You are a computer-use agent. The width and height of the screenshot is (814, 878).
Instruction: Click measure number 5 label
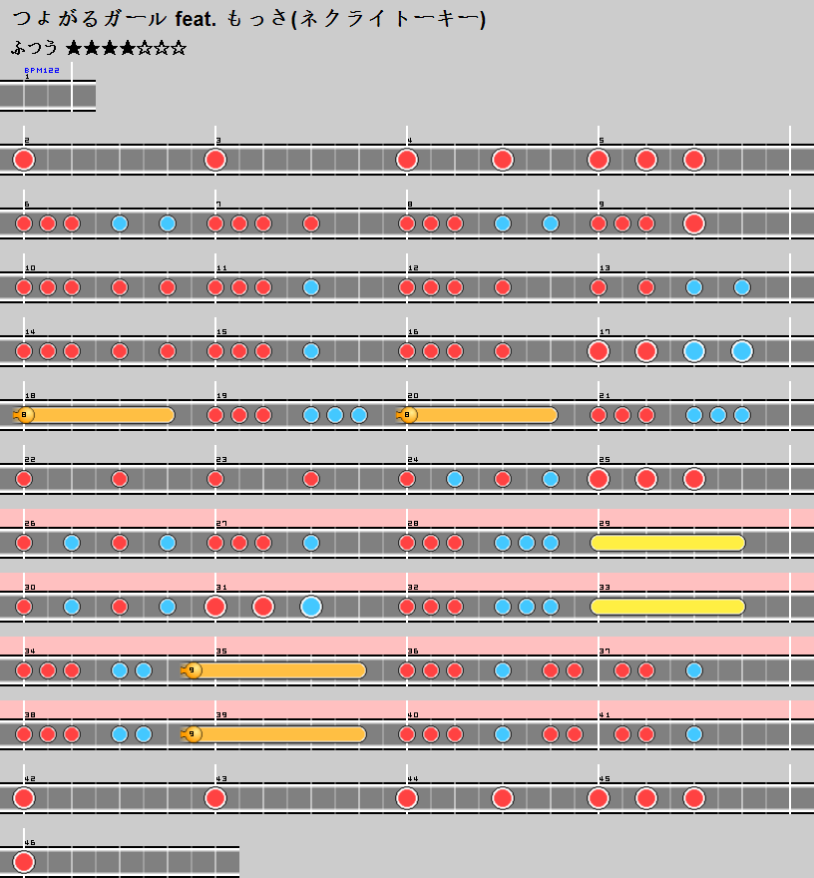[602, 141]
